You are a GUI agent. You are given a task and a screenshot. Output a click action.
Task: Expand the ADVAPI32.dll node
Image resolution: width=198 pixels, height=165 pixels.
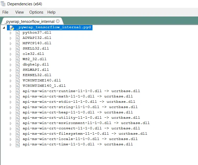point(11,38)
